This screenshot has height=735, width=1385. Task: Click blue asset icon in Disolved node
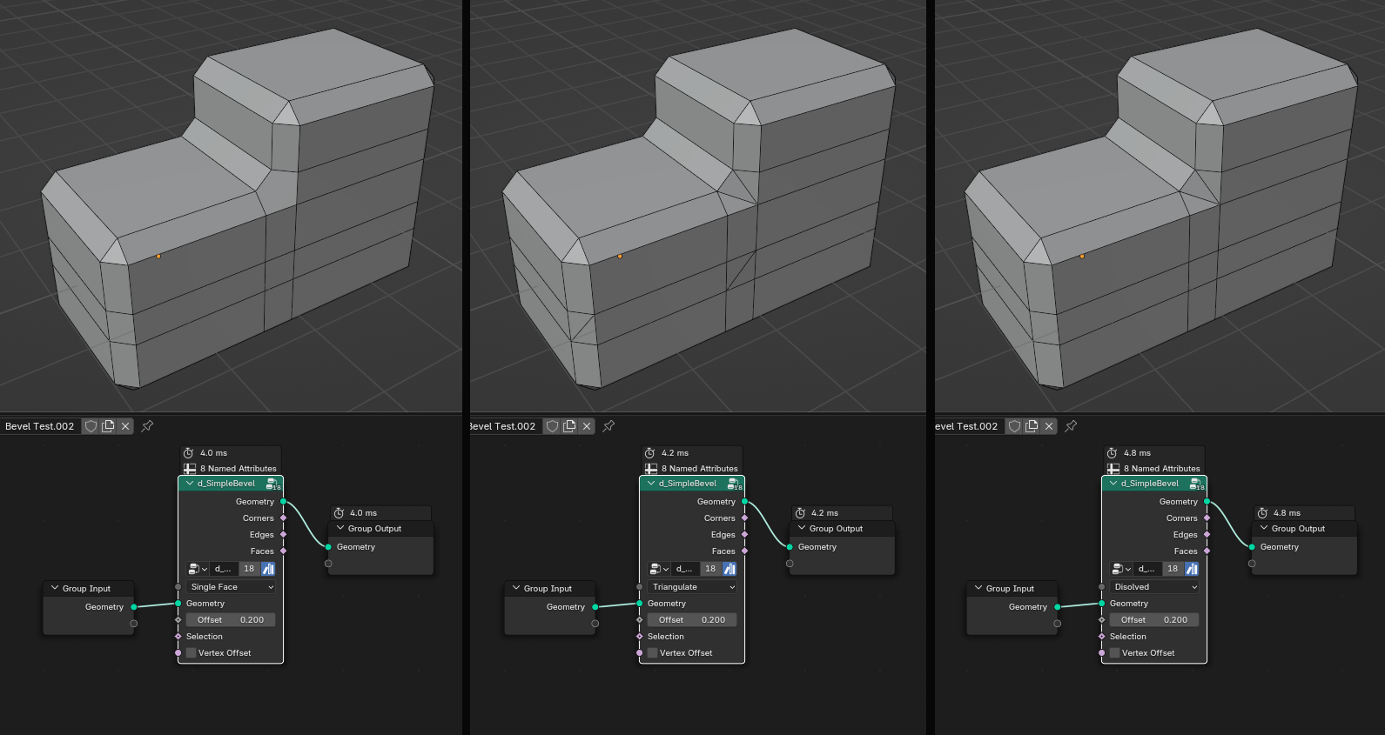click(x=1192, y=569)
